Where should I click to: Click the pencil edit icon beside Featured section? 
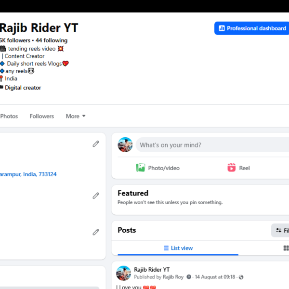[96, 196]
